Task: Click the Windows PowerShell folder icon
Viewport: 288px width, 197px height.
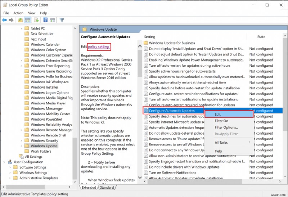Action: click(x=27, y=119)
